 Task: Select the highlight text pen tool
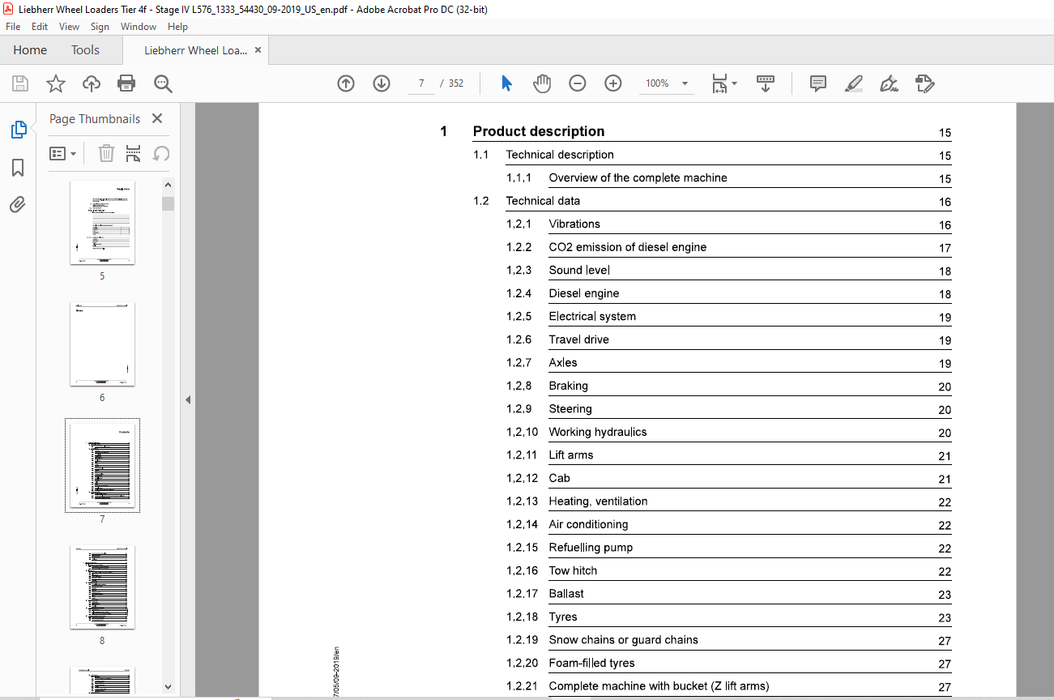pos(853,83)
